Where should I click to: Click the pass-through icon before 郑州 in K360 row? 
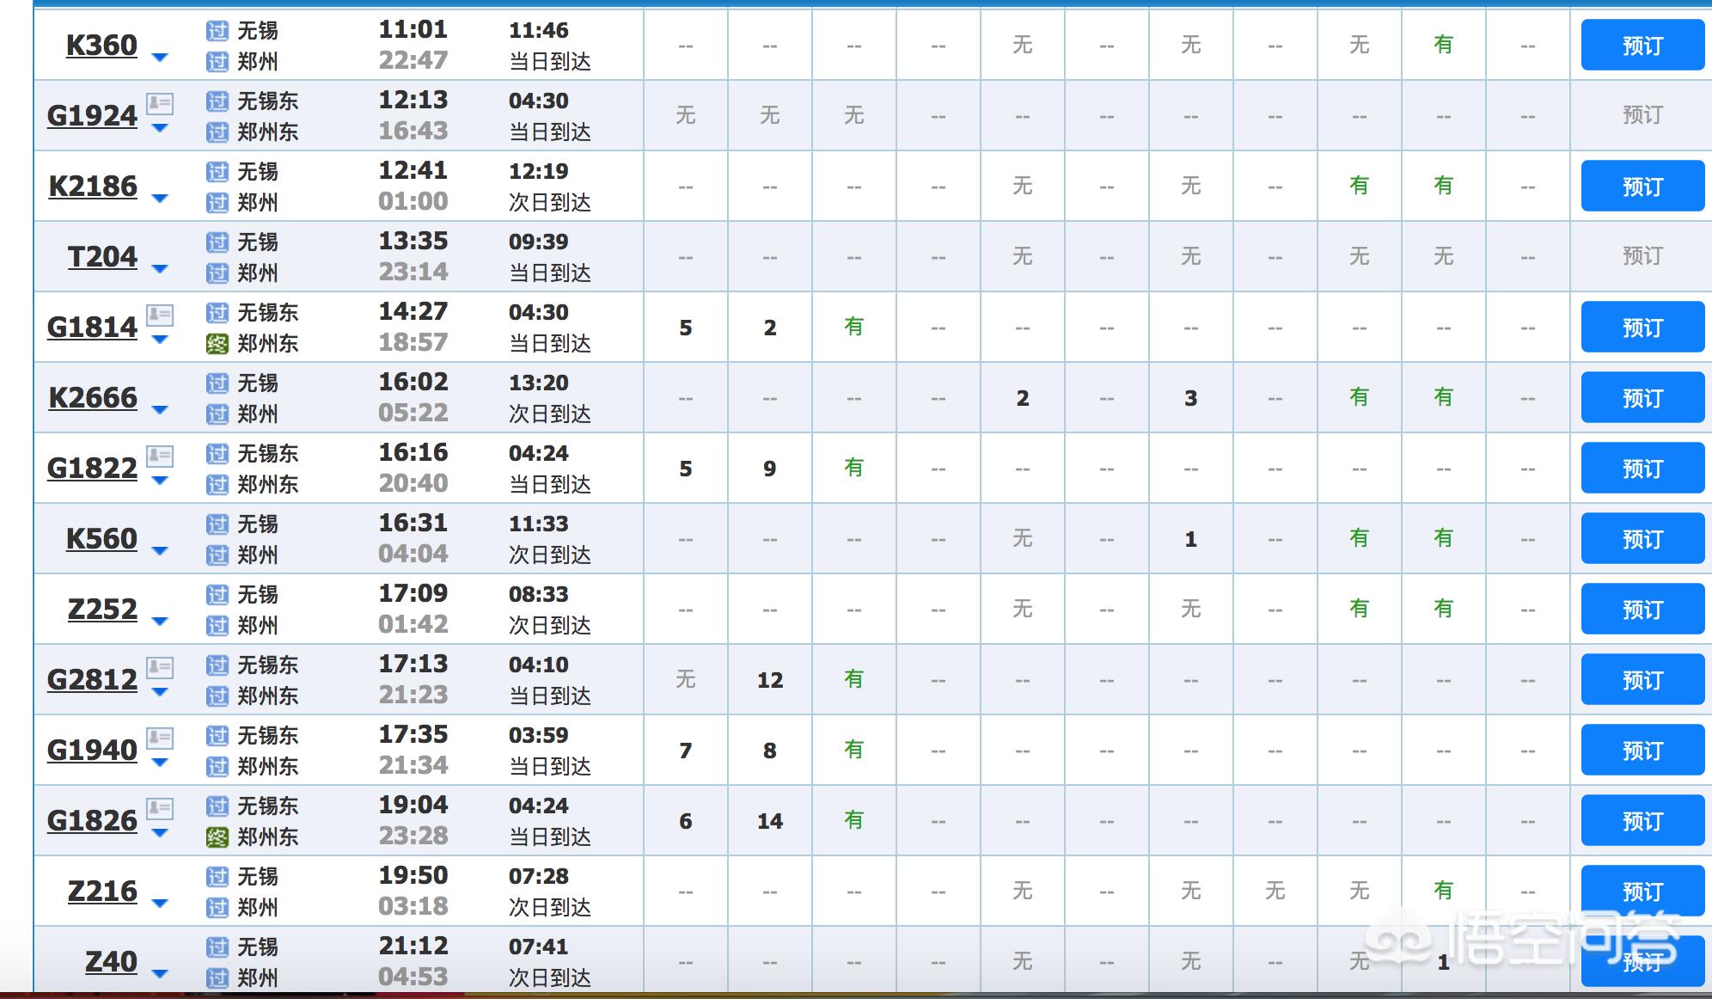(217, 62)
